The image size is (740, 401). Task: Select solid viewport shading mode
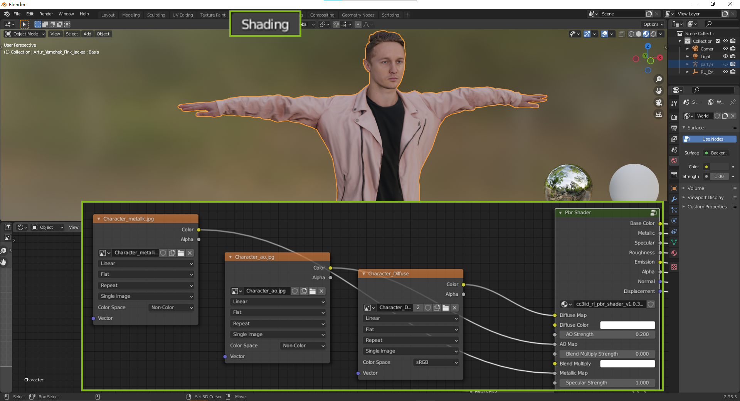pyautogui.click(x=639, y=34)
